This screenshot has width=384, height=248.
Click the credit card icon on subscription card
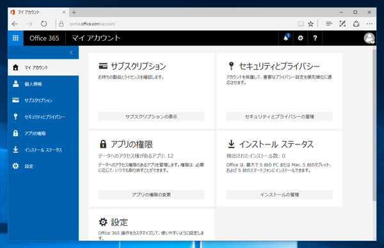coord(103,66)
